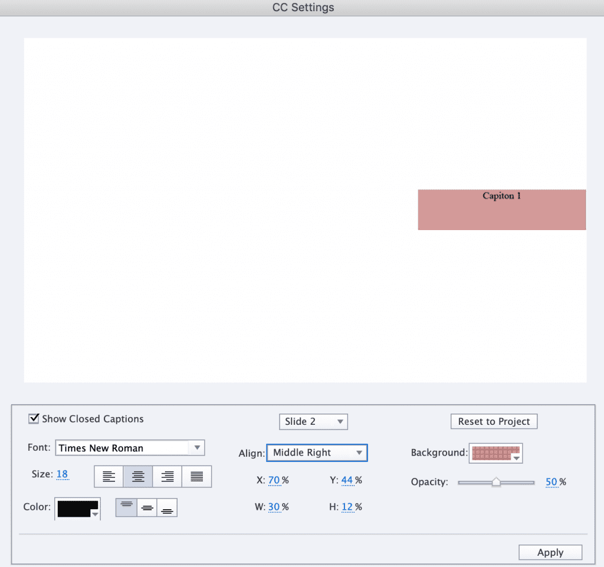The width and height of the screenshot is (604, 567).
Task: Open the Times New Roman font dropdown
Action: (x=130, y=448)
